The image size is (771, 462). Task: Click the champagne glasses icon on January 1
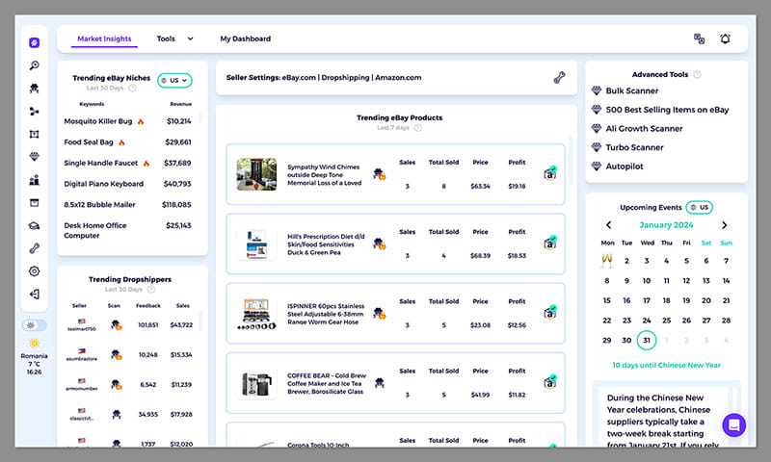tap(607, 260)
